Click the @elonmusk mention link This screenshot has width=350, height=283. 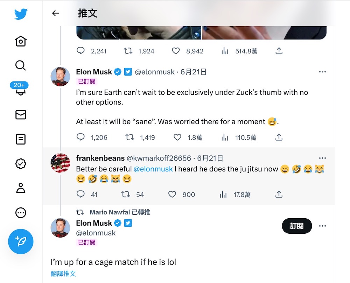[153, 169]
